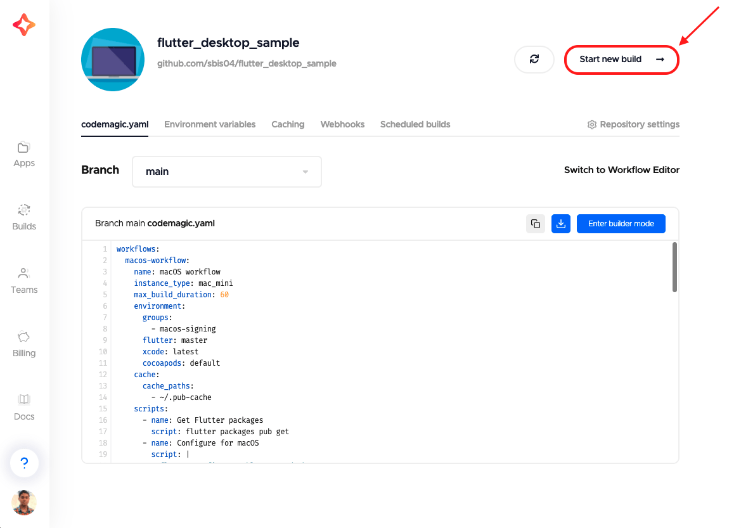Start a new build
Viewport: 741px width, 528px height.
621,59
